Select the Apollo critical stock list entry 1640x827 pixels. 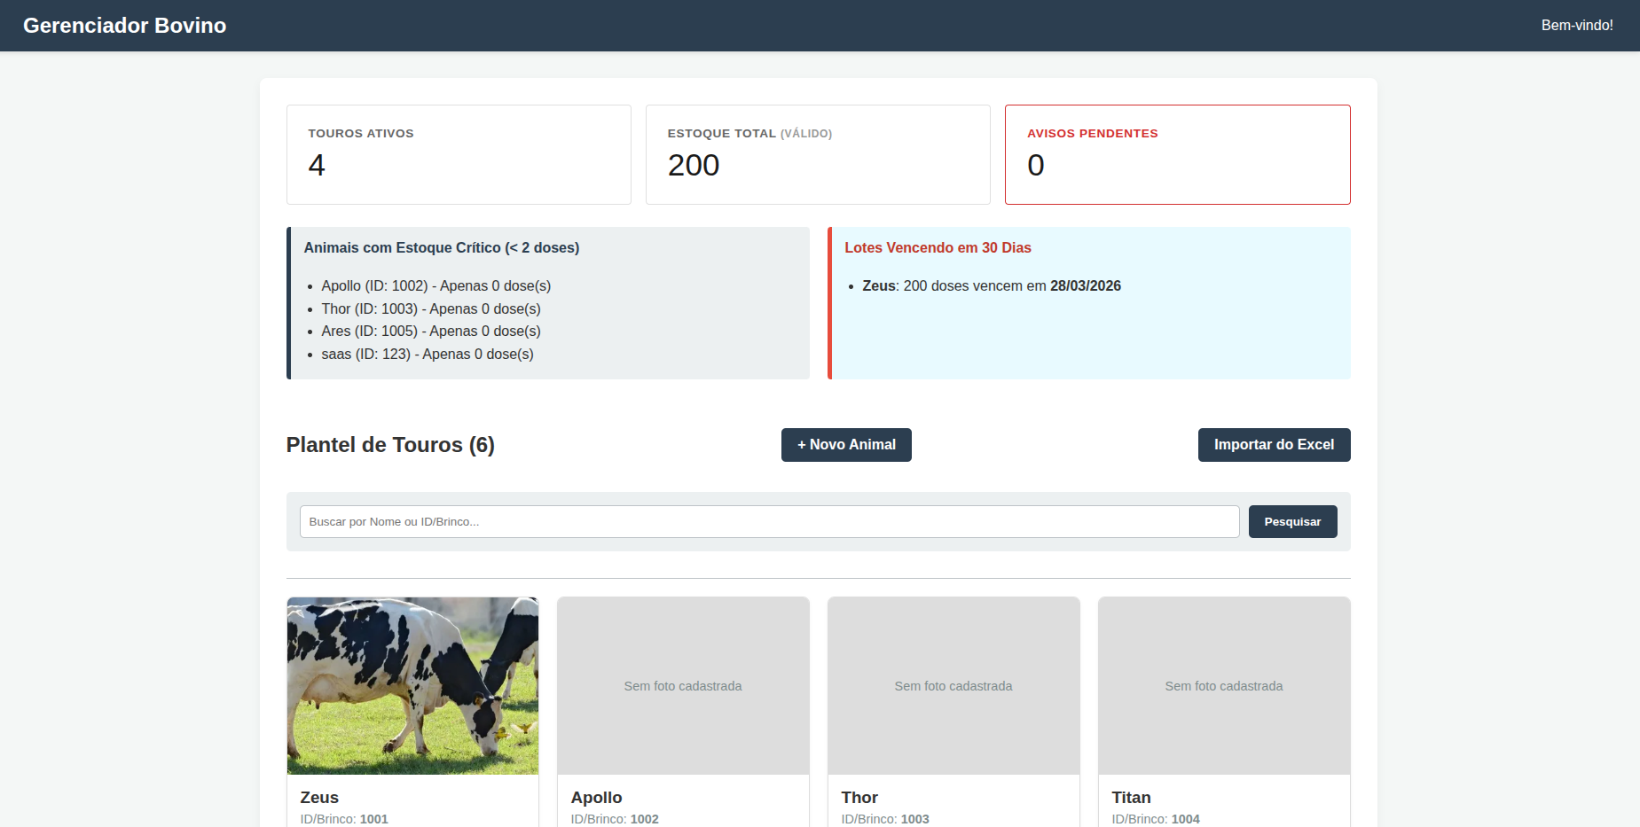(x=436, y=285)
